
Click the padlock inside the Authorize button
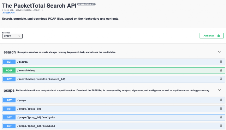219,36
